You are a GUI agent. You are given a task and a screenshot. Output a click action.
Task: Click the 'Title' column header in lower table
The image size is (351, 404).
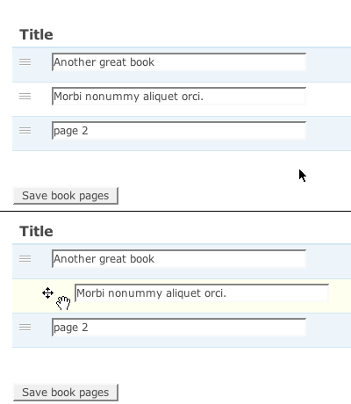[36, 231]
